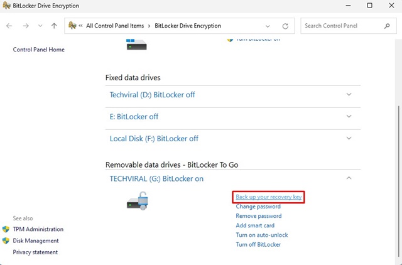Refresh the BitLocker Drive Encryption page
The width and height of the screenshot is (402, 265).
[x=285, y=26]
